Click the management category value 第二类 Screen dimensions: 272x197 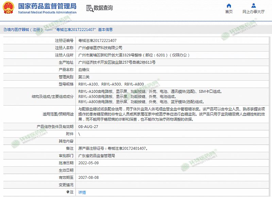coord(84,77)
